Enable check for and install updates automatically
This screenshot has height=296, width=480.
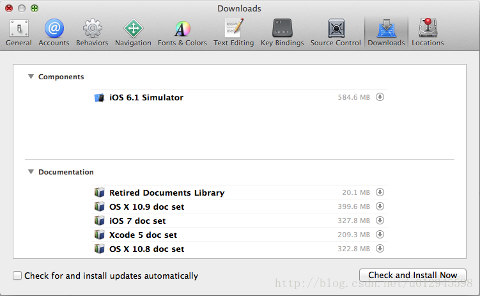click(x=17, y=276)
